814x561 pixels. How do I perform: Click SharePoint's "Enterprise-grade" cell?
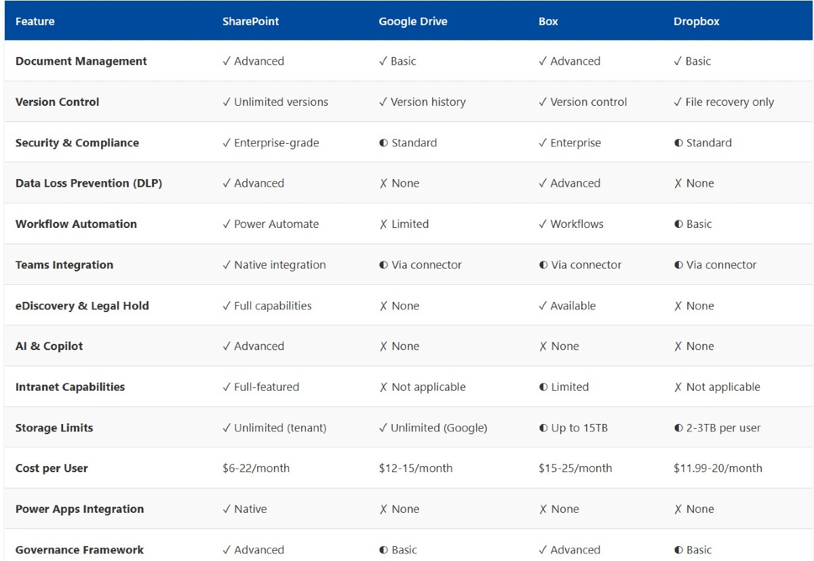tap(271, 142)
